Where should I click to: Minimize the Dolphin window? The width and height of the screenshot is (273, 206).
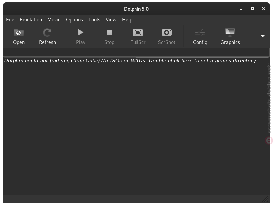241,9
